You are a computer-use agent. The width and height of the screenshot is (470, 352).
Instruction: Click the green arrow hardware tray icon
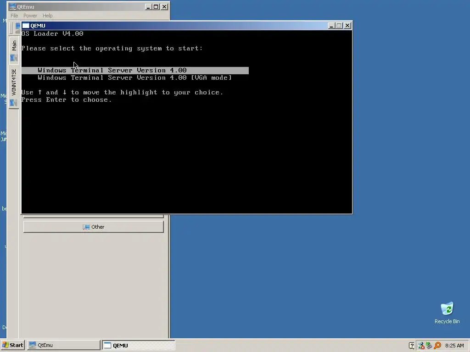(x=429, y=346)
